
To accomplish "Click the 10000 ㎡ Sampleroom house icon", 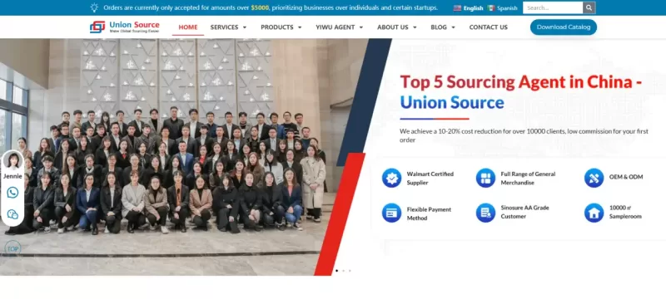I will pyautogui.click(x=594, y=213).
